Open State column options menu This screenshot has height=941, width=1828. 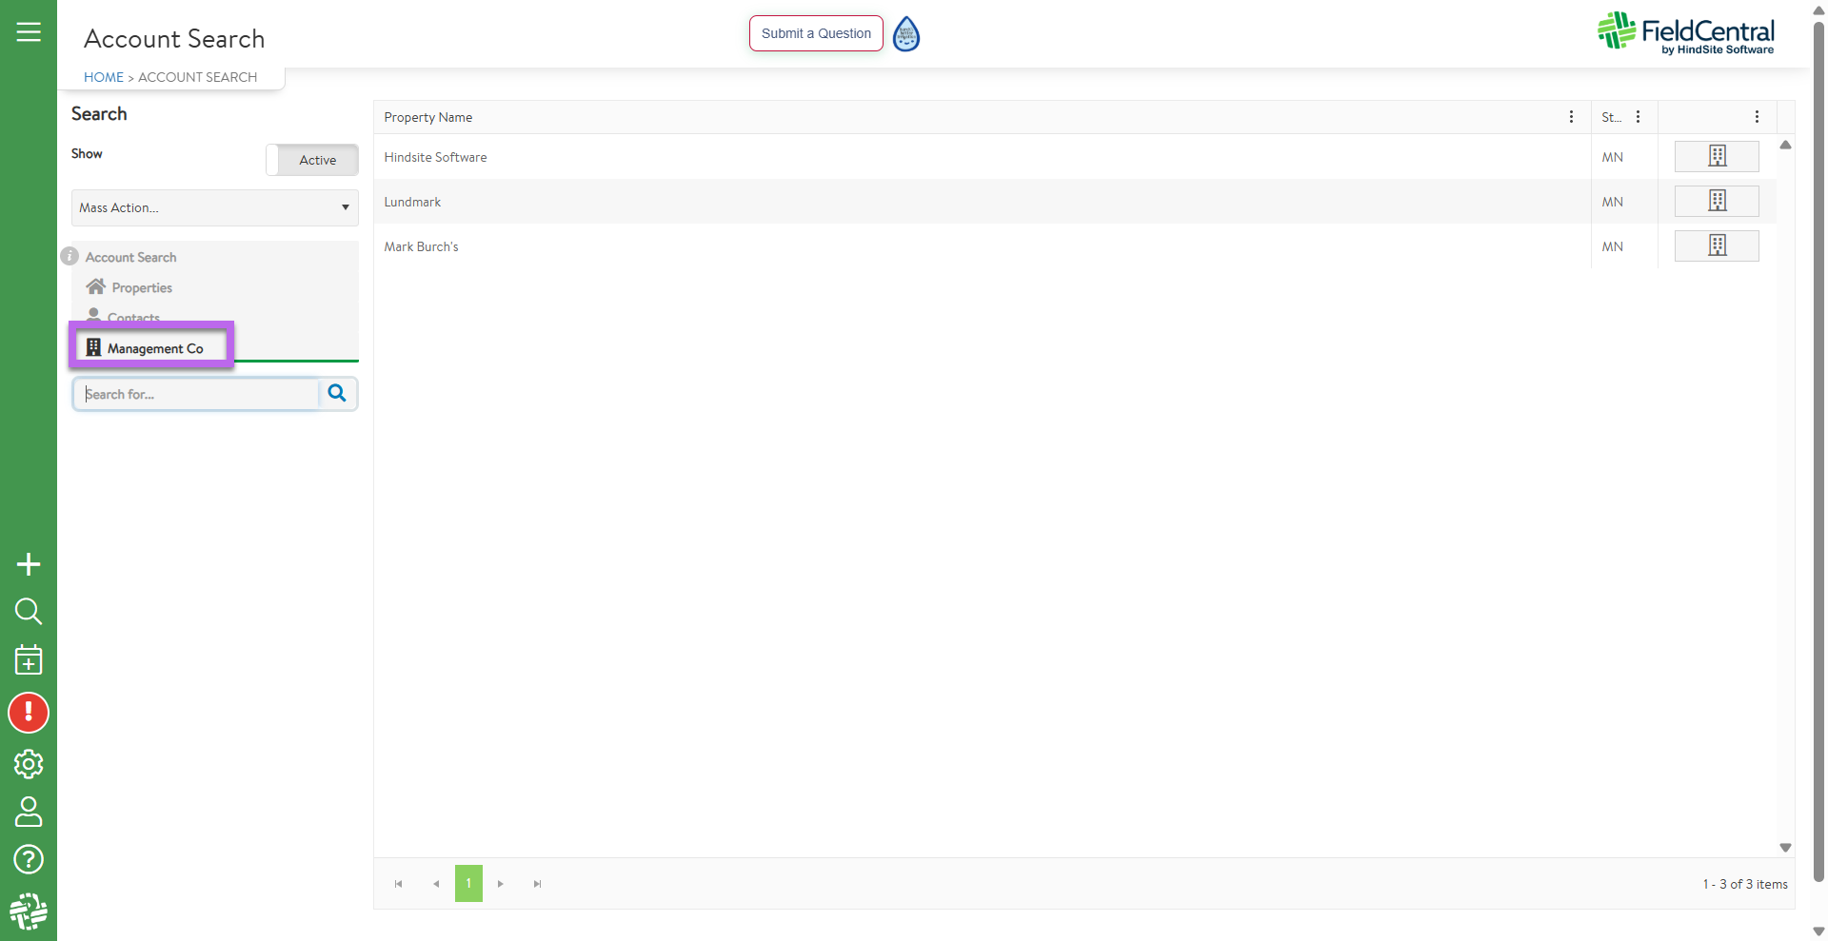click(x=1638, y=117)
